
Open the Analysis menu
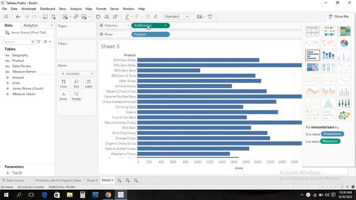(x=76, y=9)
